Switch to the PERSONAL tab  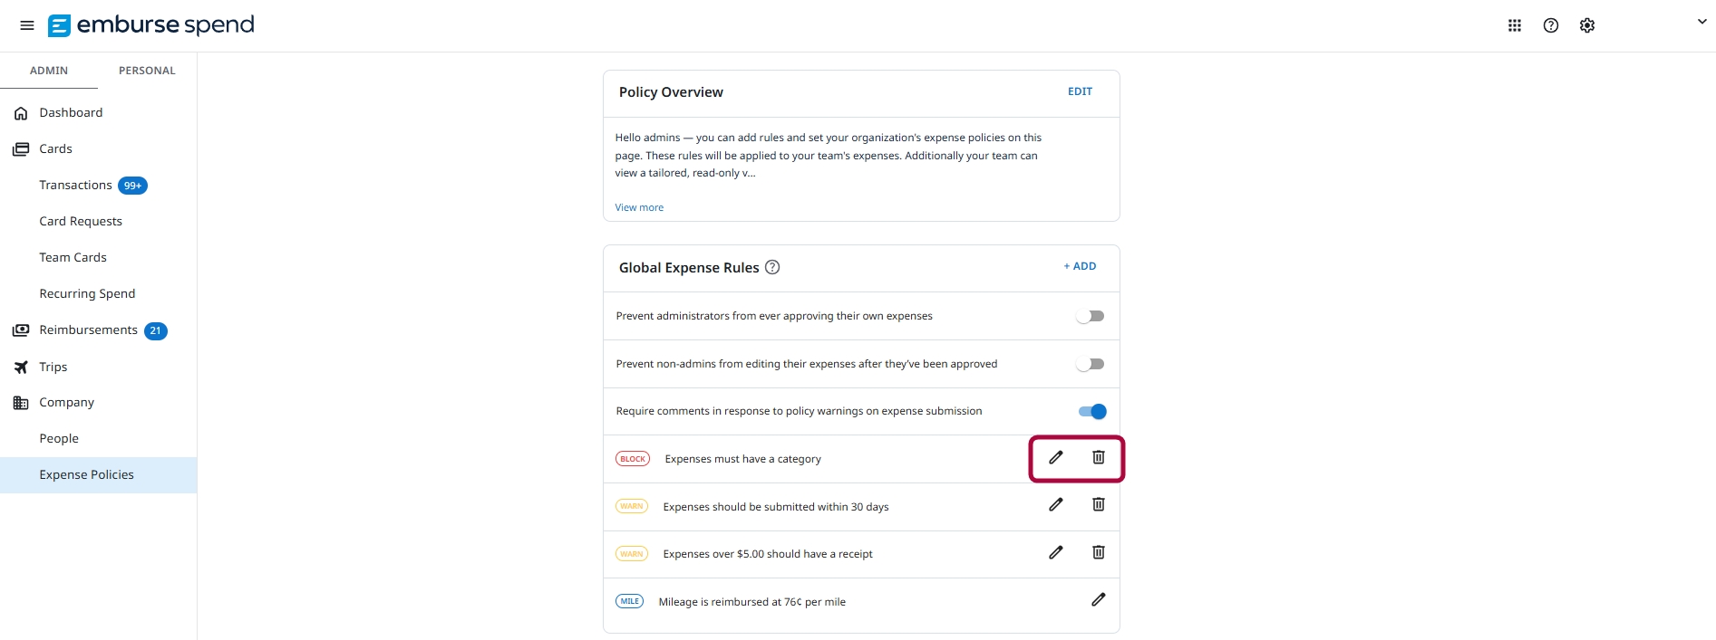(x=147, y=71)
